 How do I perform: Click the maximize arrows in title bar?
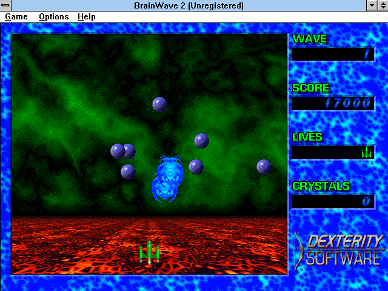(383, 5)
